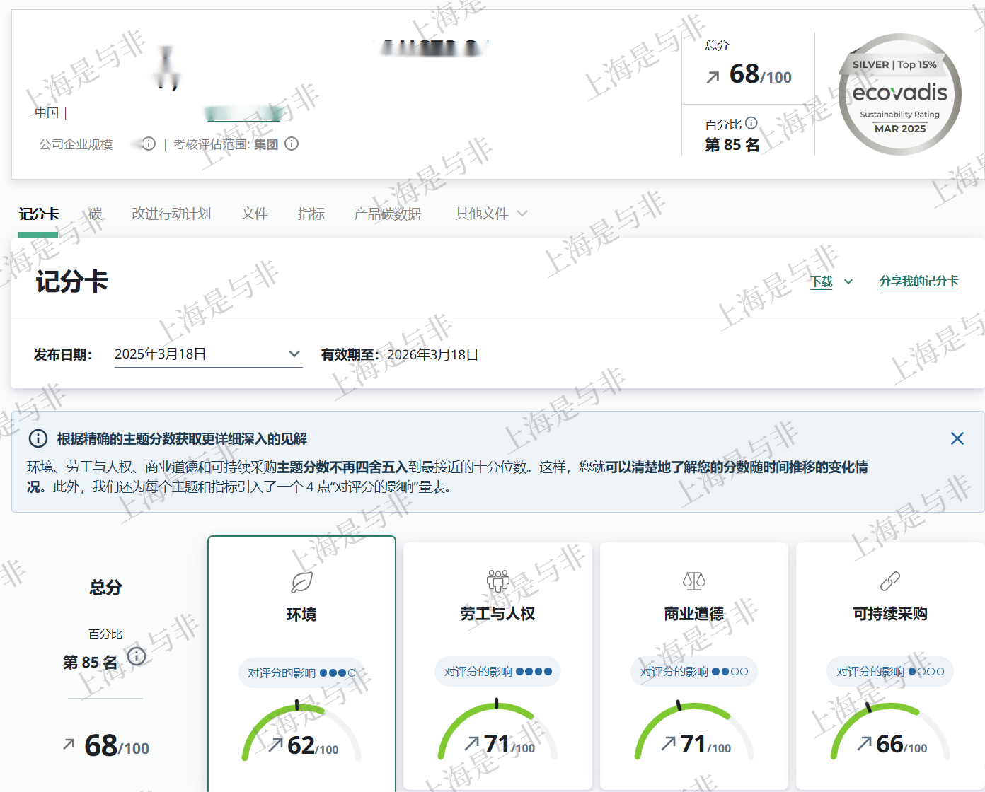Click the info icon next to 百分比 in header
Image resolution: width=985 pixels, height=792 pixels.
(751, 123)
